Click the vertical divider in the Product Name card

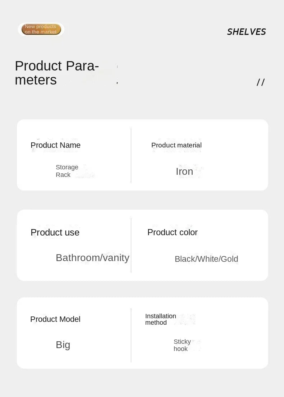[131, 155]
